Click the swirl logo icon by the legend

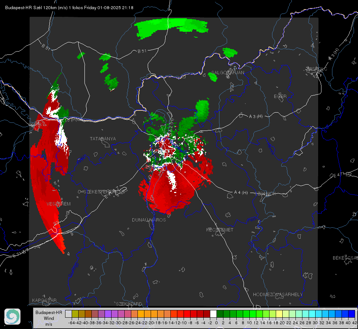coord(12,317)
